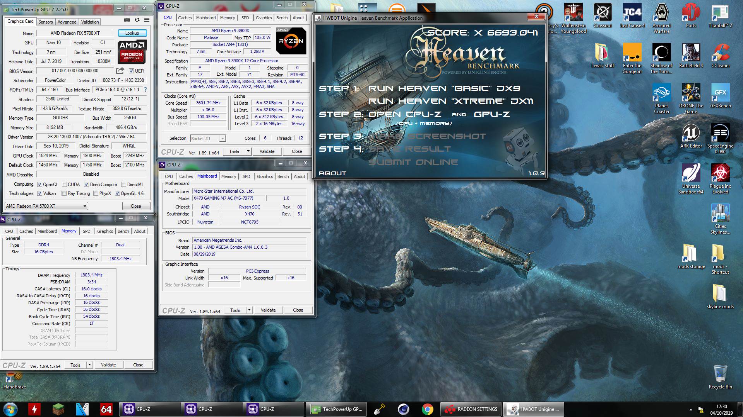Click Validate in CPU-Z CPU window

click(267, 151)
